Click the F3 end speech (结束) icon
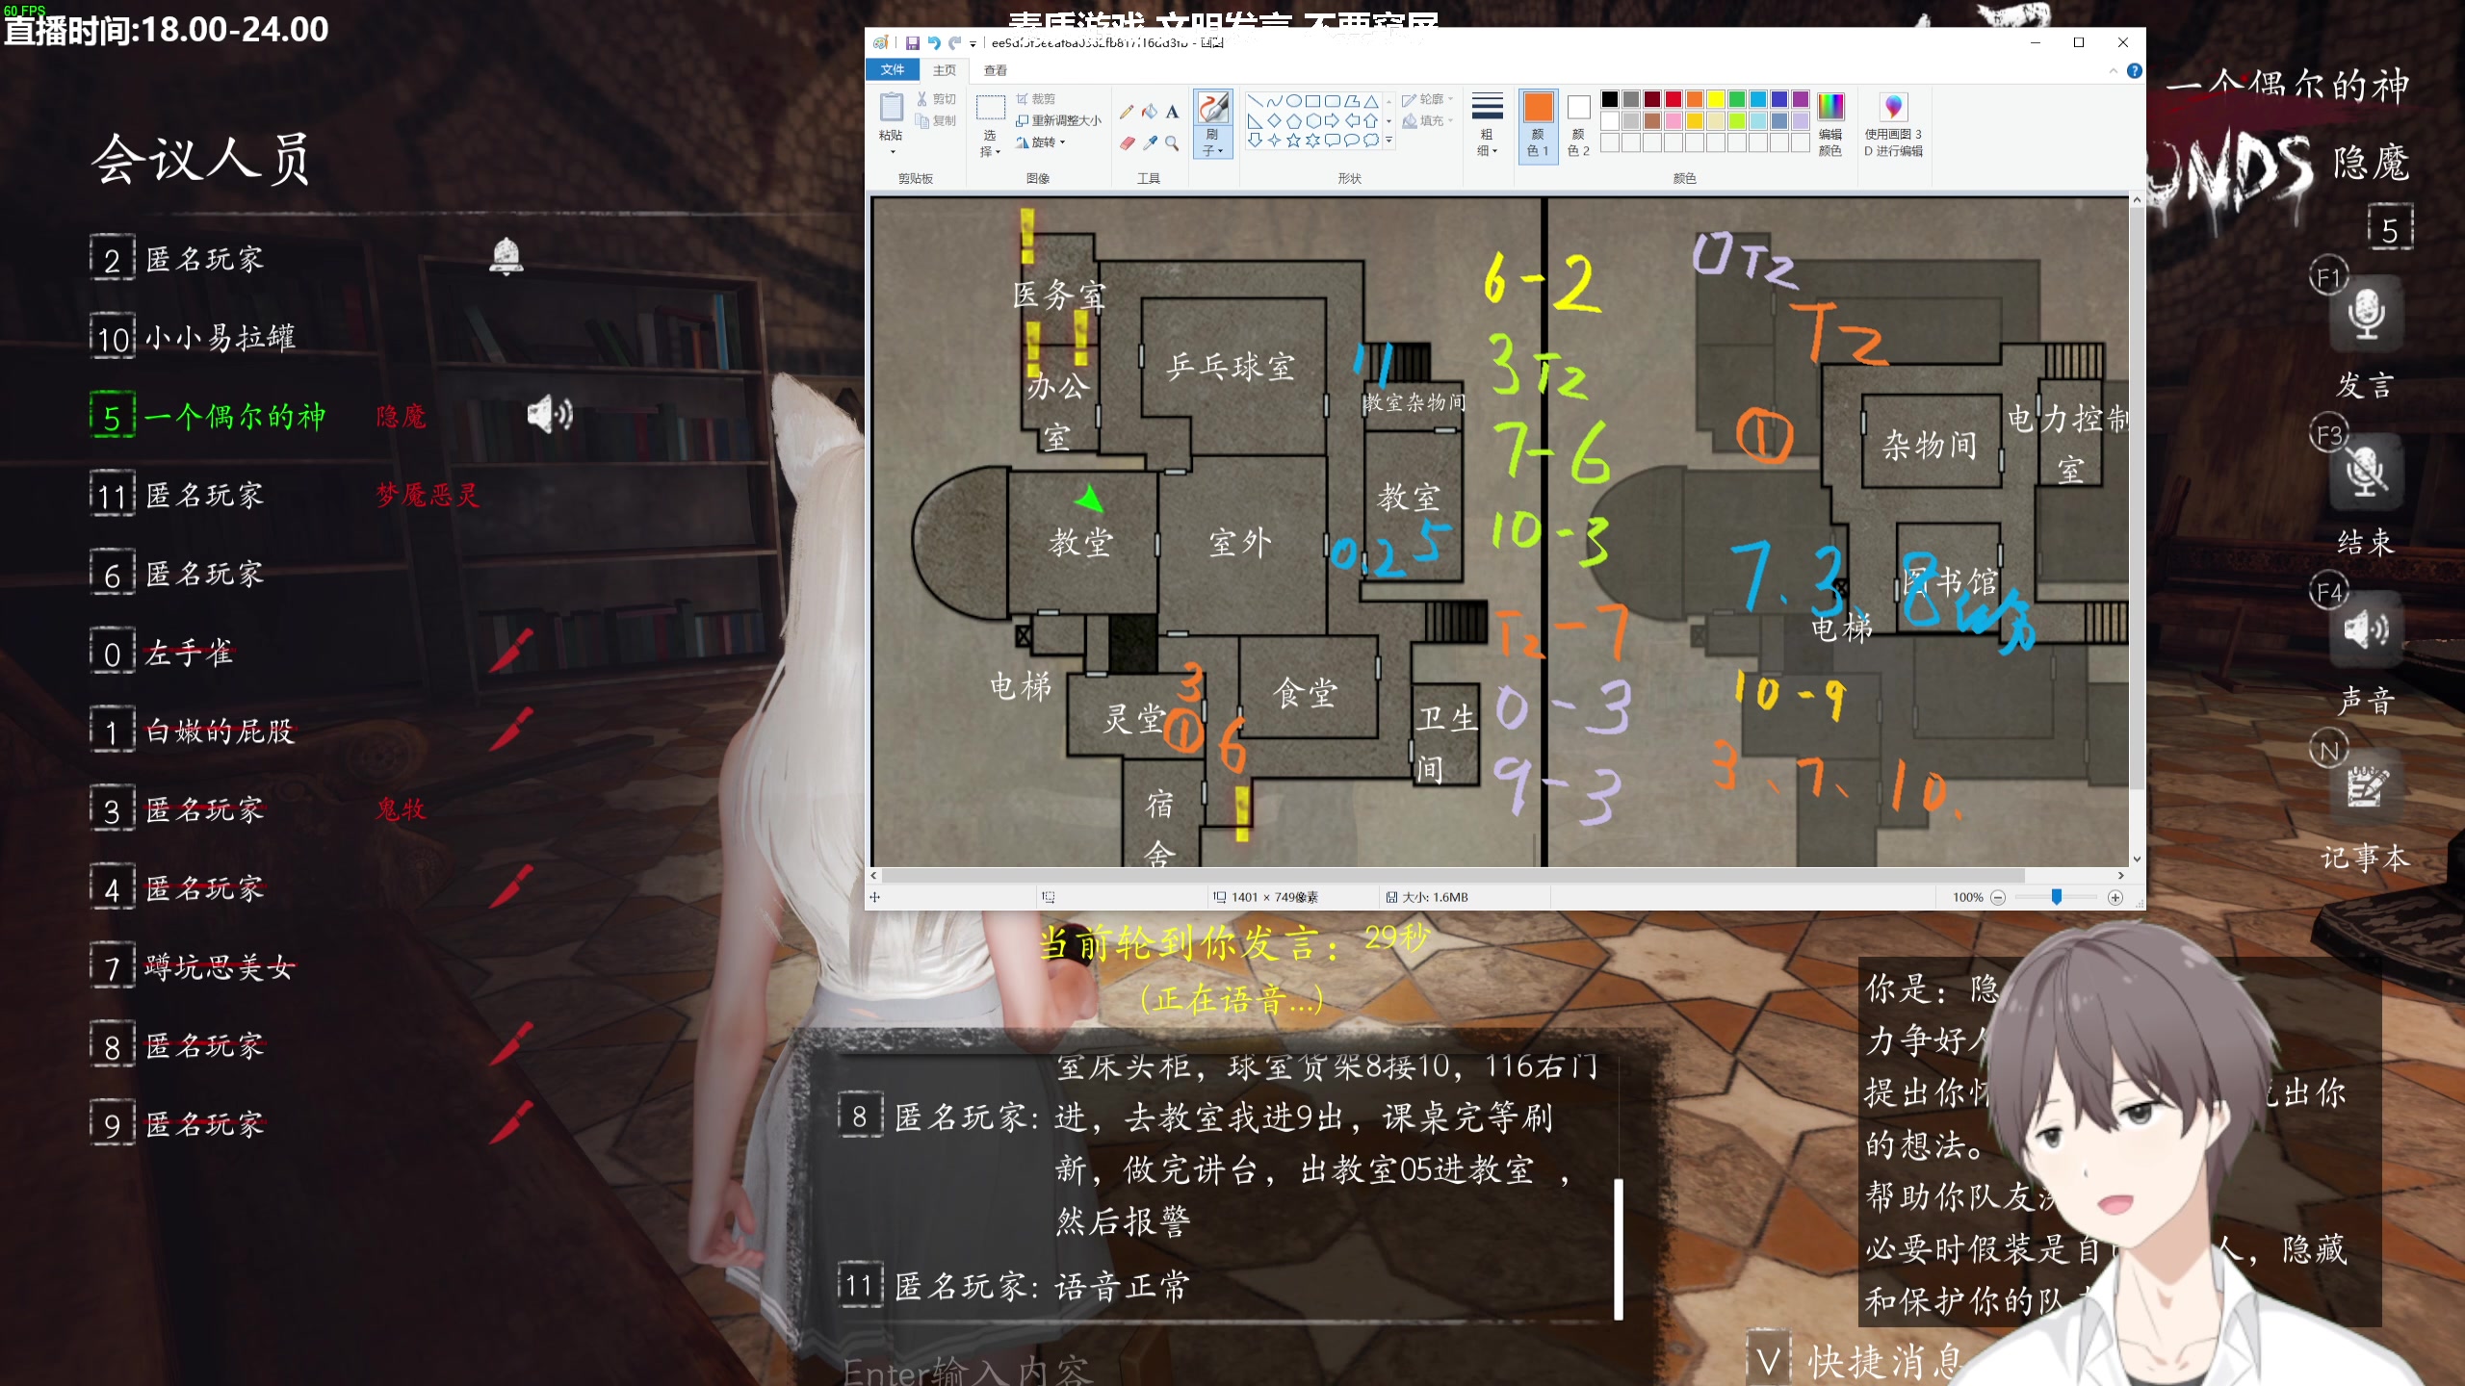The width and height of the screenshot is (2465, 1386). pos(2367,472)
